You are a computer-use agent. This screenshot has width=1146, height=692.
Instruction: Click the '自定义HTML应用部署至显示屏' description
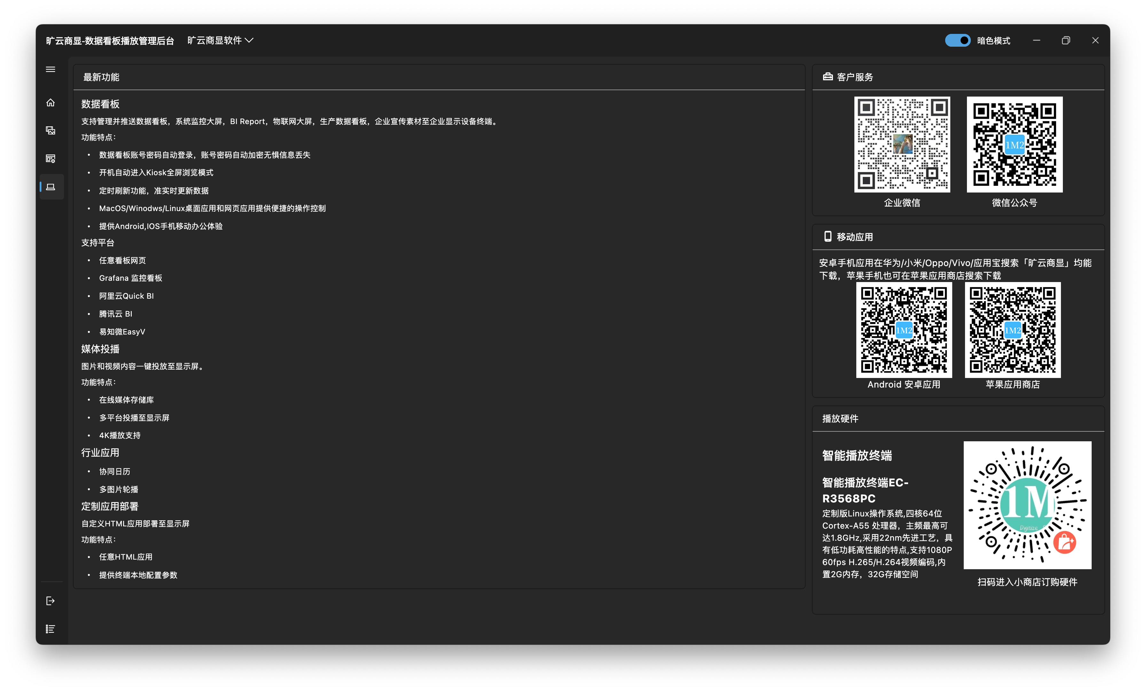pyautogui.click(x=135, y=524)
